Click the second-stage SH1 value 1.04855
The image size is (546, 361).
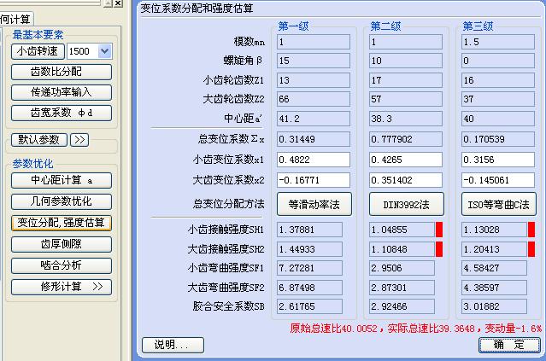click(402, 230)
